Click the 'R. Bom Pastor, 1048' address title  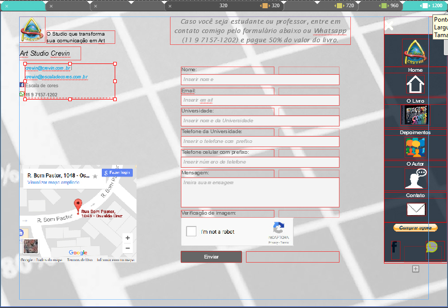point(58,176)
